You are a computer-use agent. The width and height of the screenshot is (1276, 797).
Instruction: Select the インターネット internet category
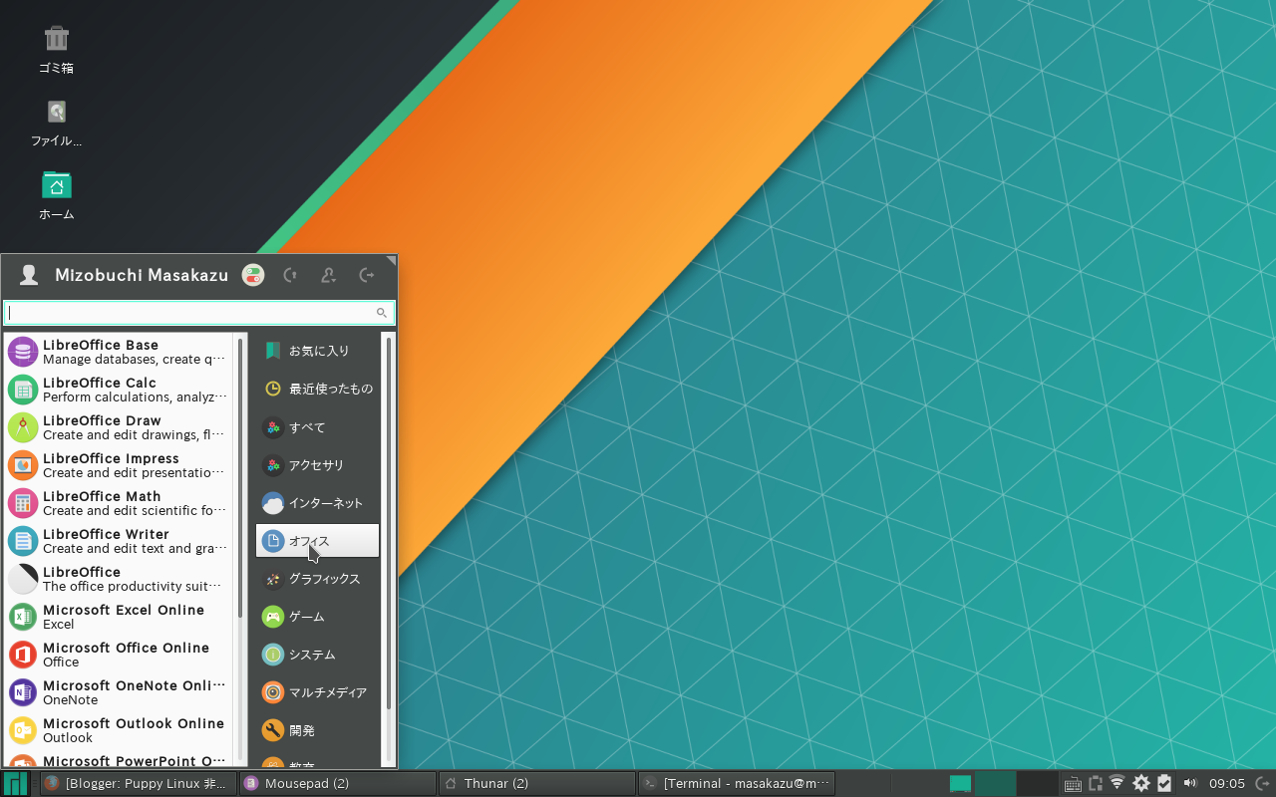[x=317, y=503]
